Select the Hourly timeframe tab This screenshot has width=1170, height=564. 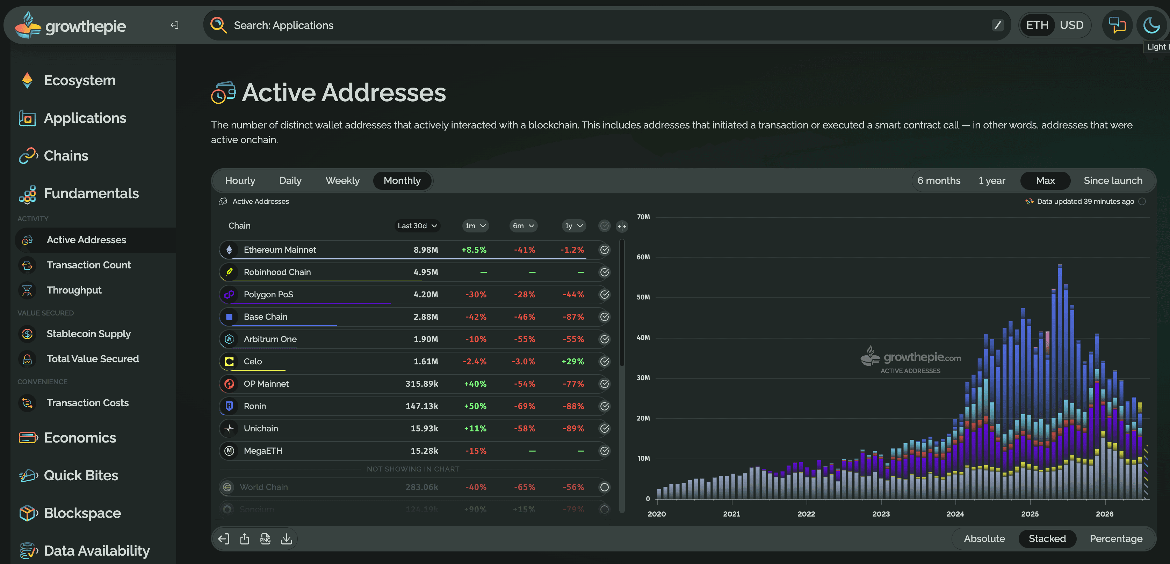[x=240, y=180]
